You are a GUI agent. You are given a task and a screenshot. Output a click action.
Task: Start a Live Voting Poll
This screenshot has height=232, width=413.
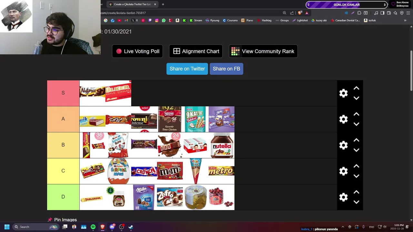pos(137,51)
